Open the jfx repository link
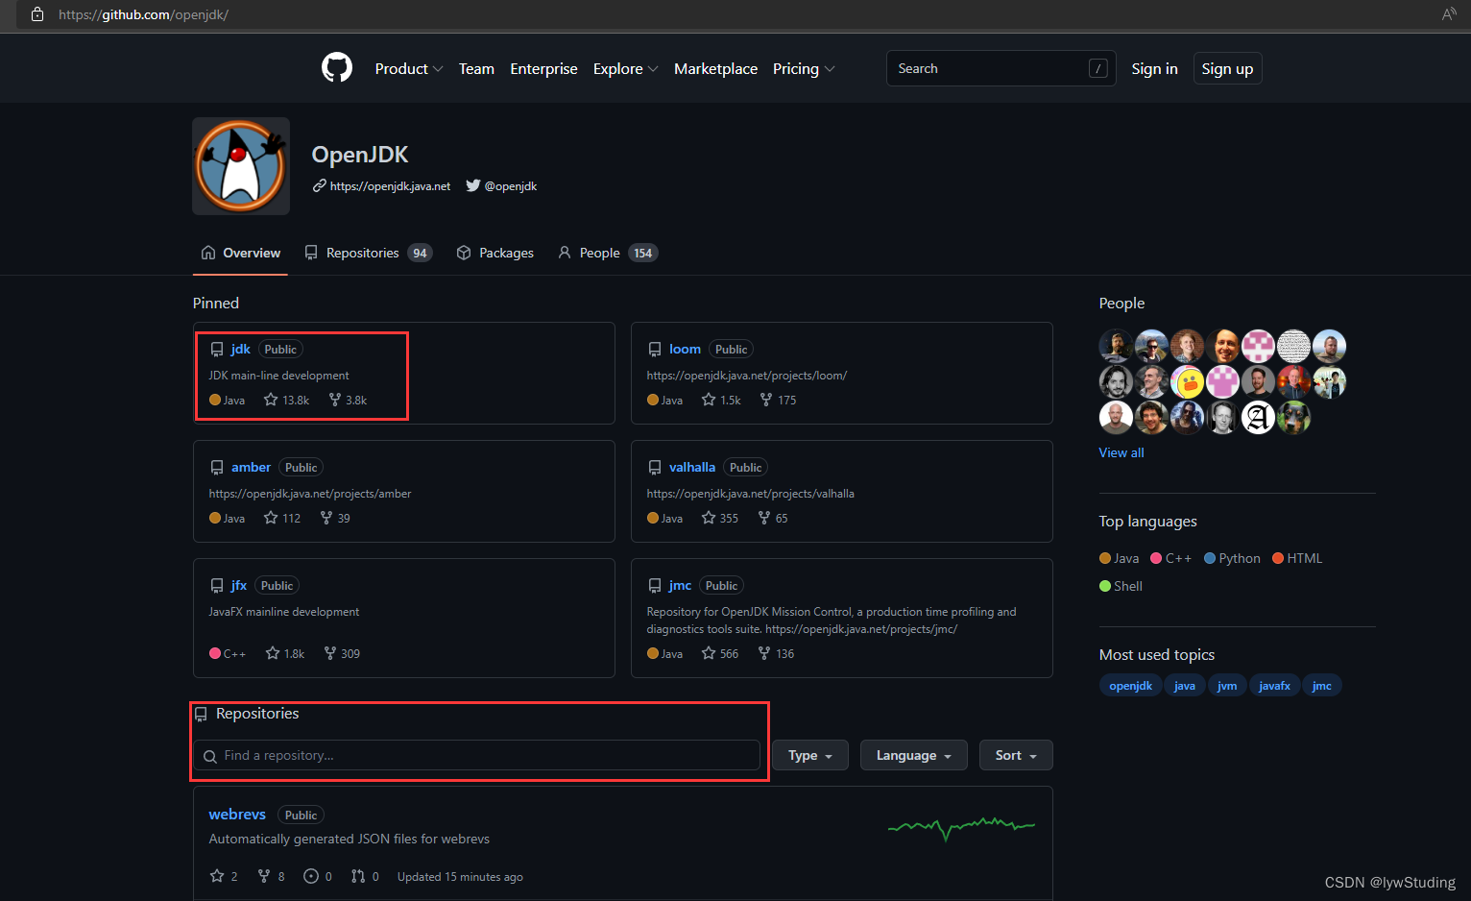 [x=239, y=585]
